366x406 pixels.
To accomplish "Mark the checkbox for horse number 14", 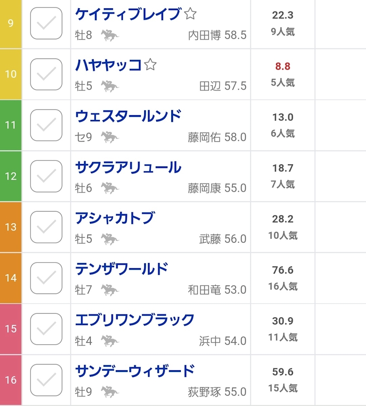I will [46, 278].
